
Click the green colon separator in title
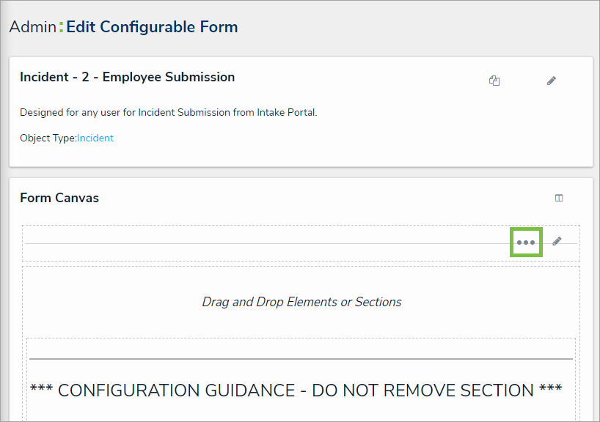pyautogui.click(x=61, y=27)
